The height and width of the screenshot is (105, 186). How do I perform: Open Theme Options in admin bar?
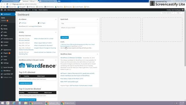[x=43, y=10]
